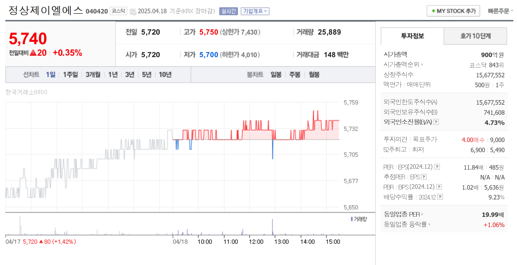Image resolution: width=517 pixels, height=265 pixels.
Task: Open help icon next to 추정PER EPS
Action: click(424, 177)
